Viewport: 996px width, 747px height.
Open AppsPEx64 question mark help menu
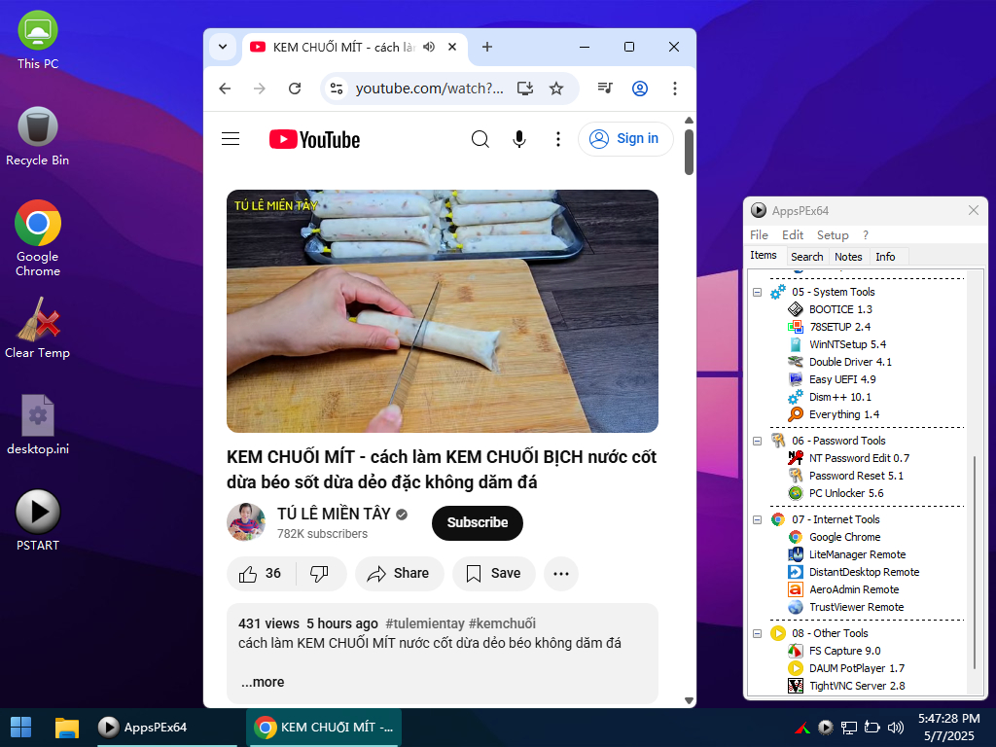coord(865,235)
